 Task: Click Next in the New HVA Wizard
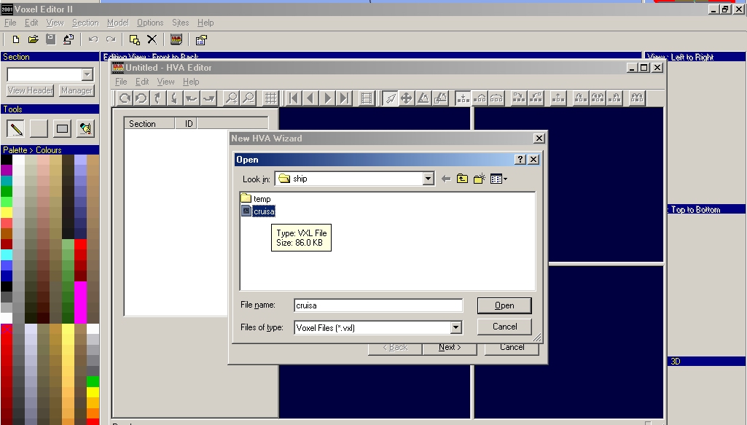tap(449, 348)
